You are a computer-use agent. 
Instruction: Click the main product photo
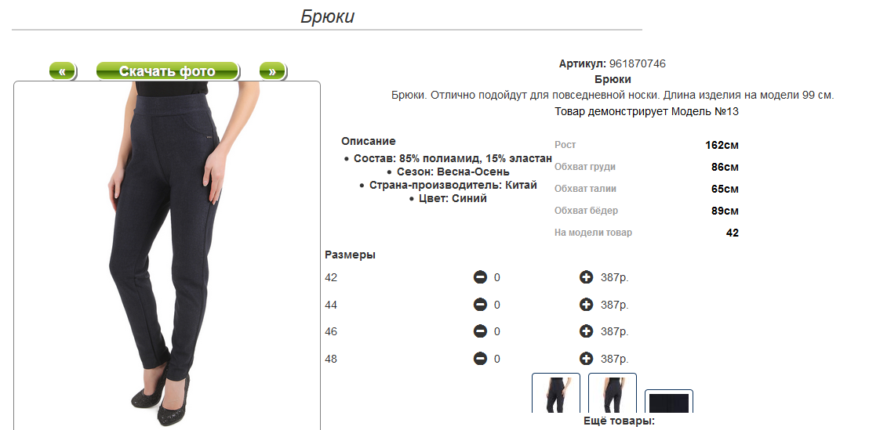167,255
